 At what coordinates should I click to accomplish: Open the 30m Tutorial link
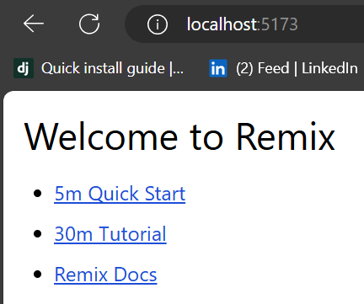pos(110,234)
